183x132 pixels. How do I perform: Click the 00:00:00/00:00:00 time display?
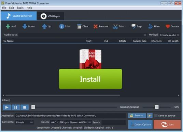129,107
